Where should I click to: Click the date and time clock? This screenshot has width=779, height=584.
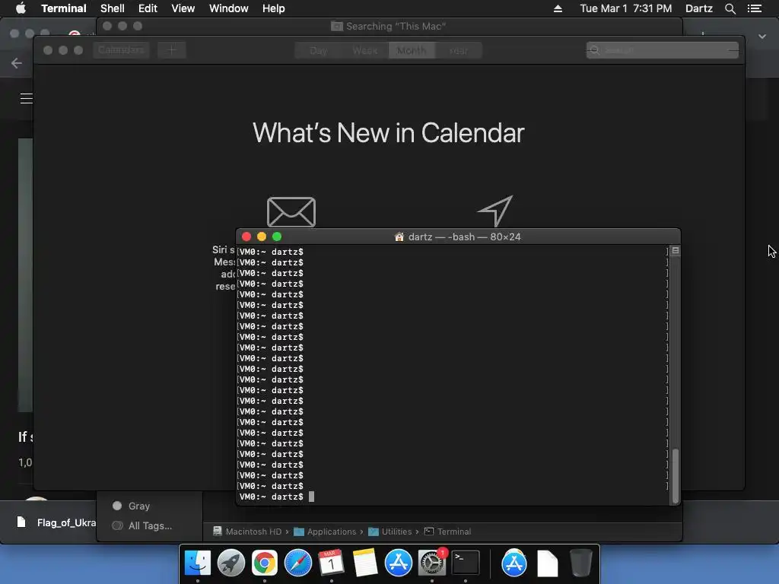[625, 8]
